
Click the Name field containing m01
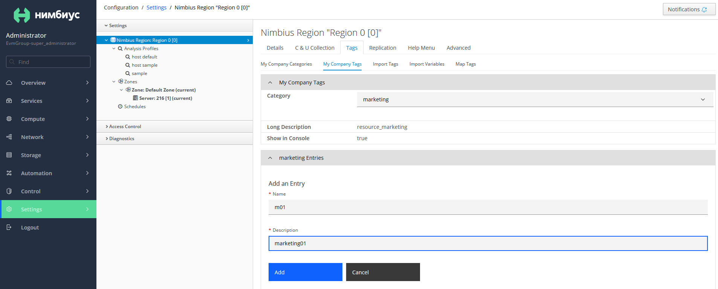(x=488, y=207)
